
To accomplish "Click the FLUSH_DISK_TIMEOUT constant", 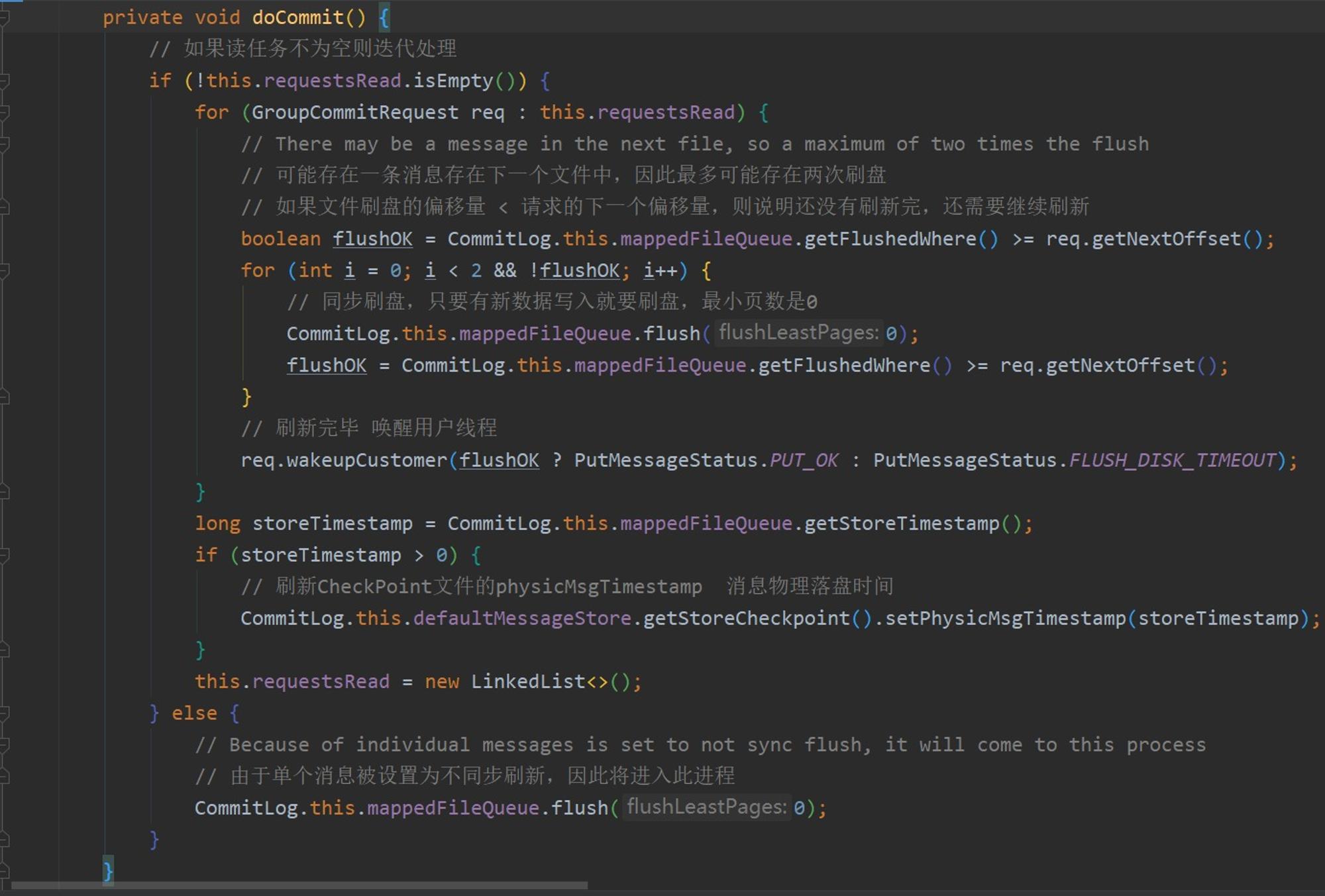I will click(x=1172, y=460).
